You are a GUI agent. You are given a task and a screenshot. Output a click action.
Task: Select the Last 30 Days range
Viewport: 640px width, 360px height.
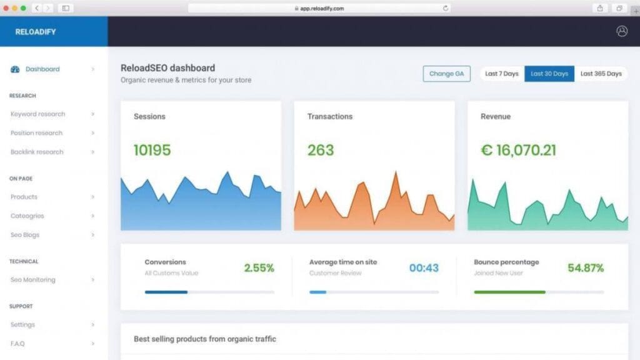(549, 74)
